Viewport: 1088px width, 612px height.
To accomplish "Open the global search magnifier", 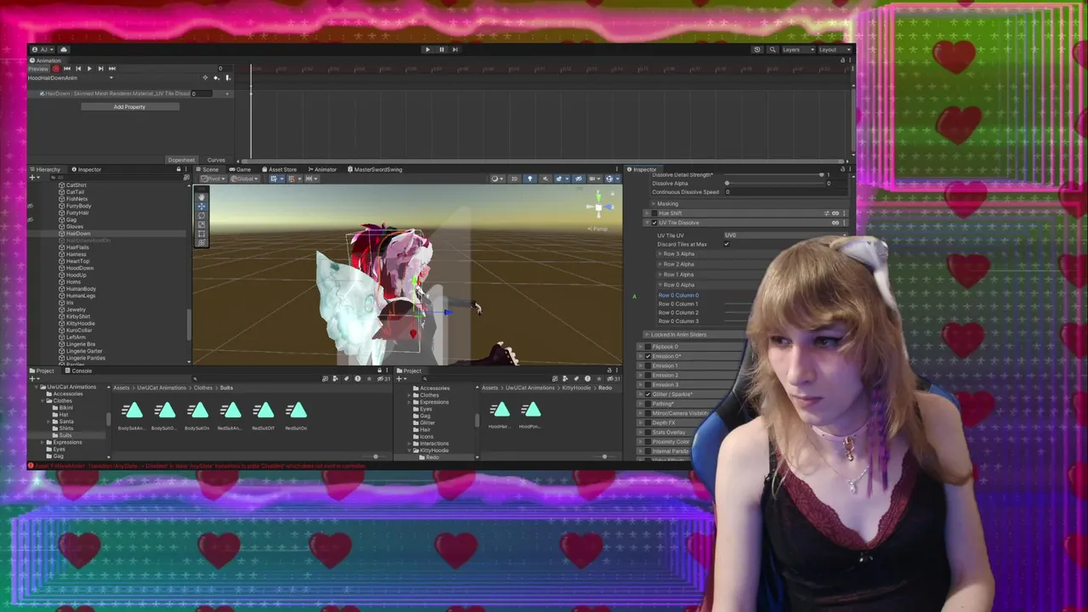I will pos(772,49).
